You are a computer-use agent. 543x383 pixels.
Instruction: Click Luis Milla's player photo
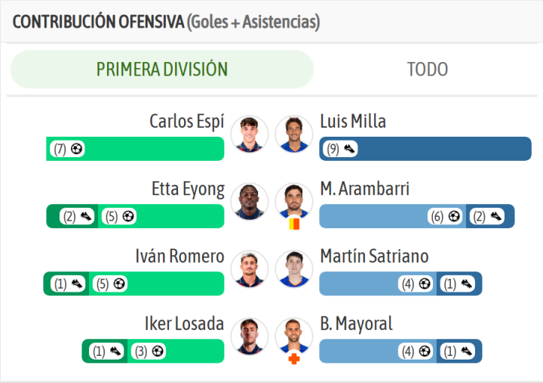click(x=293, y=134)
